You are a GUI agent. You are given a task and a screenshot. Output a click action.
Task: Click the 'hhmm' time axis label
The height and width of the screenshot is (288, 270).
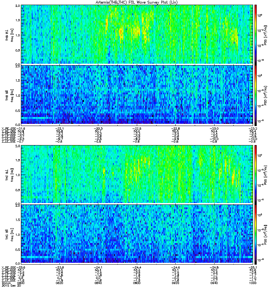point(5,283)
